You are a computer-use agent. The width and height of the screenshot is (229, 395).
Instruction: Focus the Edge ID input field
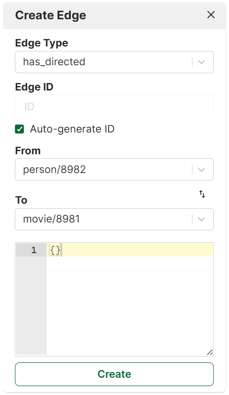point(114,106)
